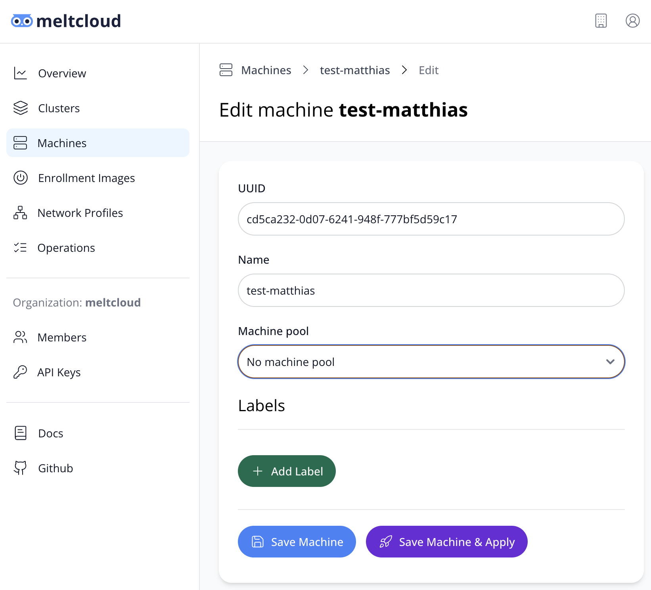The width and height of the screenshot is (651, 590).
Task: Click Save Machine & Apply button
Action: coord(446,542)
